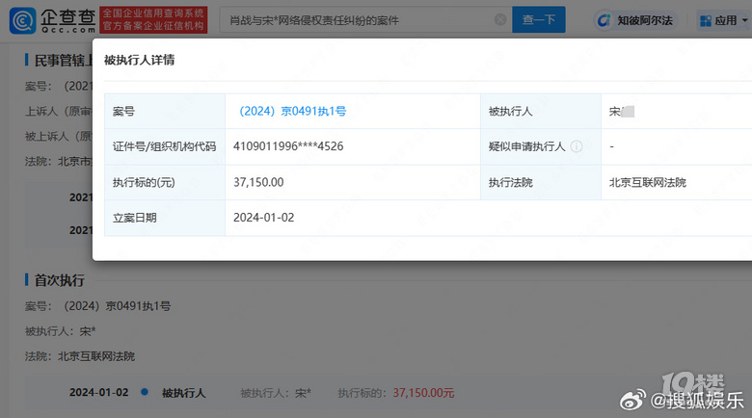Expand the 应用 dropdown arrow
Screen dimensions: 752x418
click(744, 20)
